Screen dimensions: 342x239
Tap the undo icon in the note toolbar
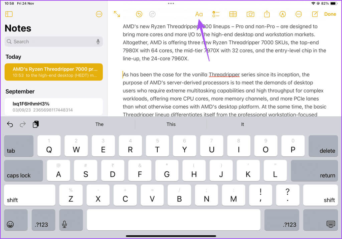coord(139,14)
